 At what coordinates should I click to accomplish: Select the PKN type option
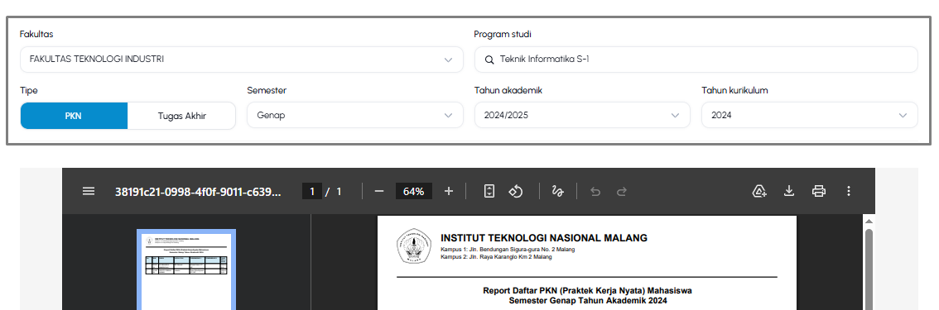(x=74, y=116)
